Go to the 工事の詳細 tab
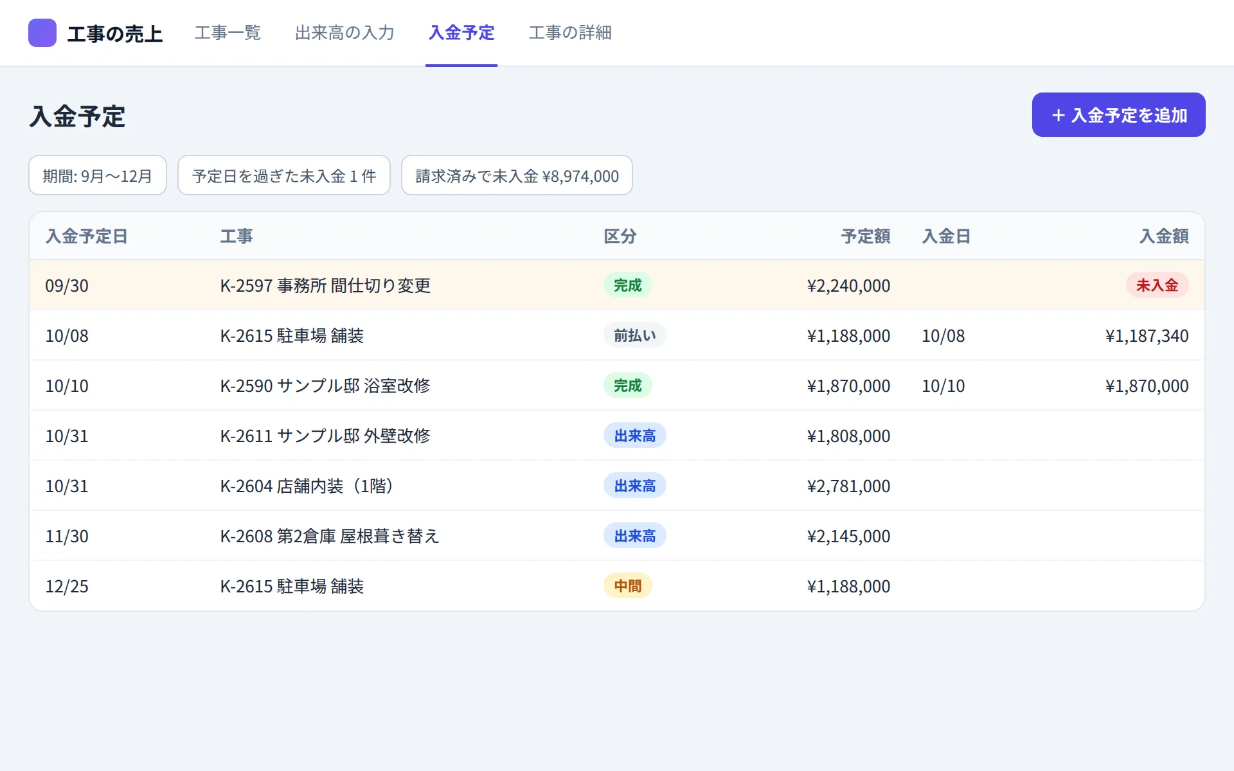The width and height of the screenshot is (1234, 771). tap(570, 33)
